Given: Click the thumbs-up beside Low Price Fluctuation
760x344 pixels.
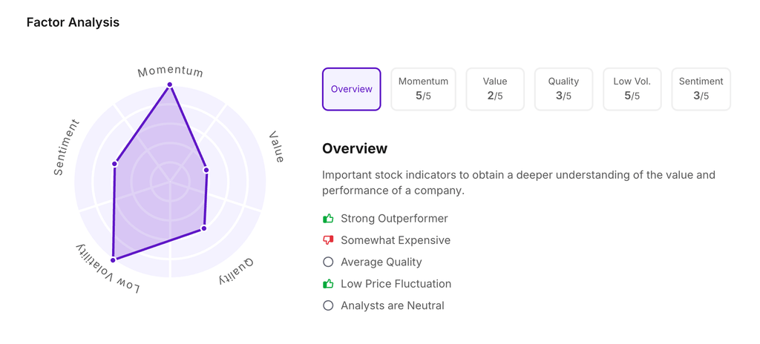Looking at the screenshot, I should (x=328, y=284).
